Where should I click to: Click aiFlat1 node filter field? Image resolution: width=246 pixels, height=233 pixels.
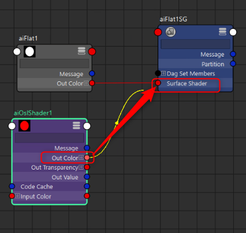pos(54,63)
